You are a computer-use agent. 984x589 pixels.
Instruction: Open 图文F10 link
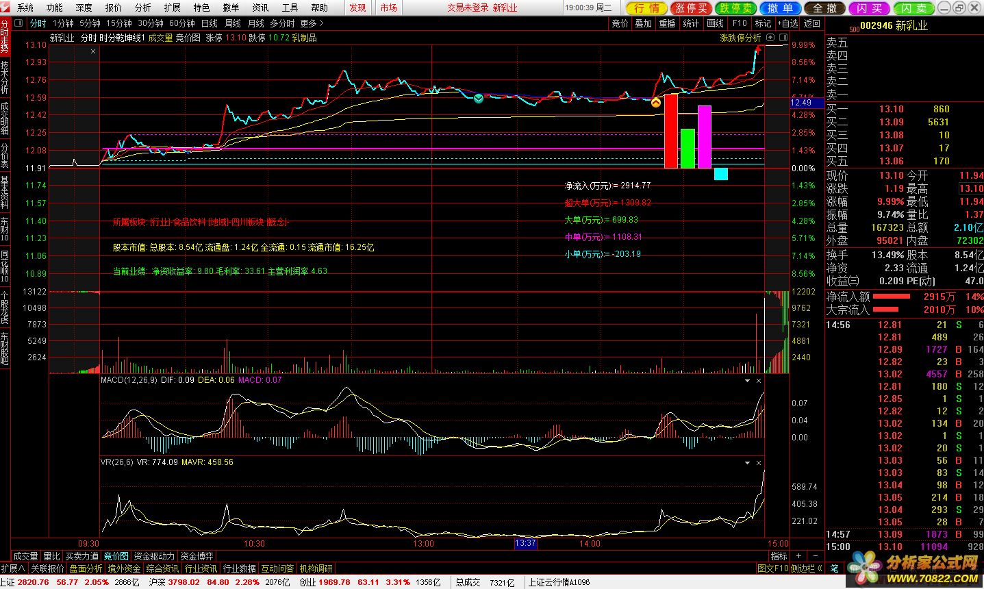click(x=773, y=568)
